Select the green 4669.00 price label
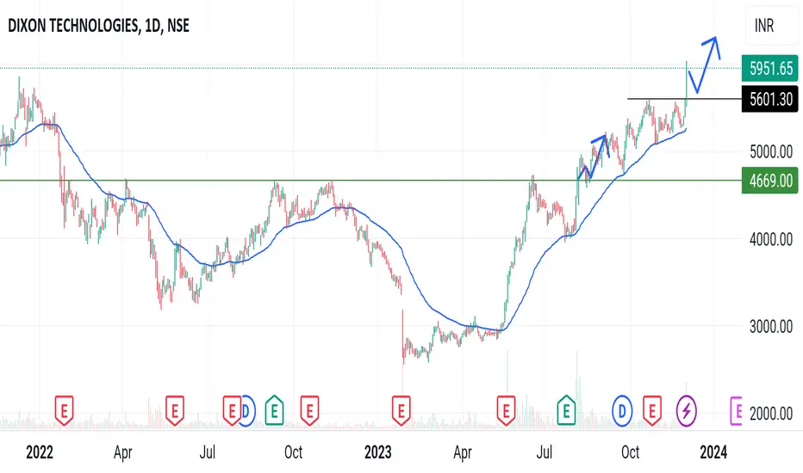 pos(769,181)
